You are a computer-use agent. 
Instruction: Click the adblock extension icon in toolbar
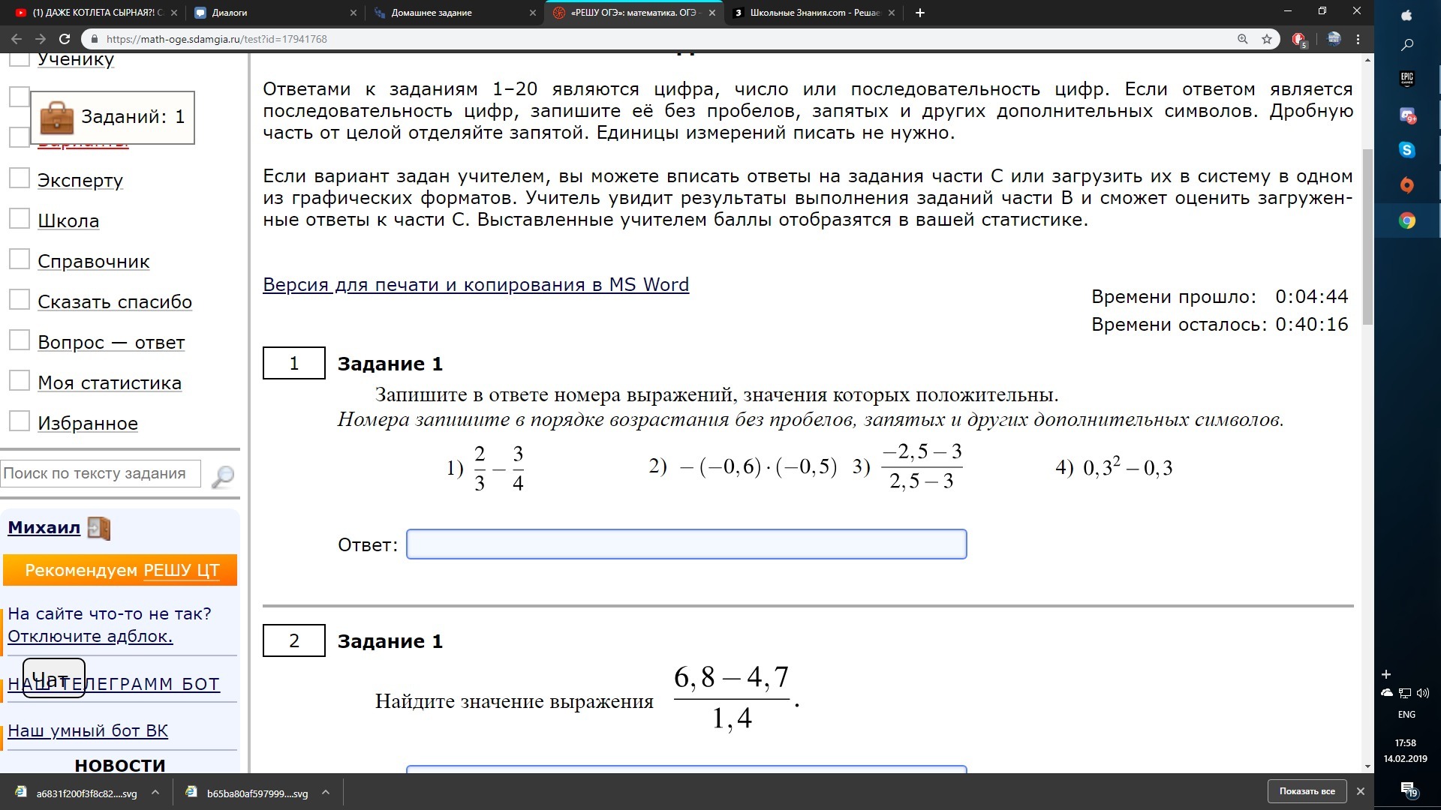(x=1298, y=39)
